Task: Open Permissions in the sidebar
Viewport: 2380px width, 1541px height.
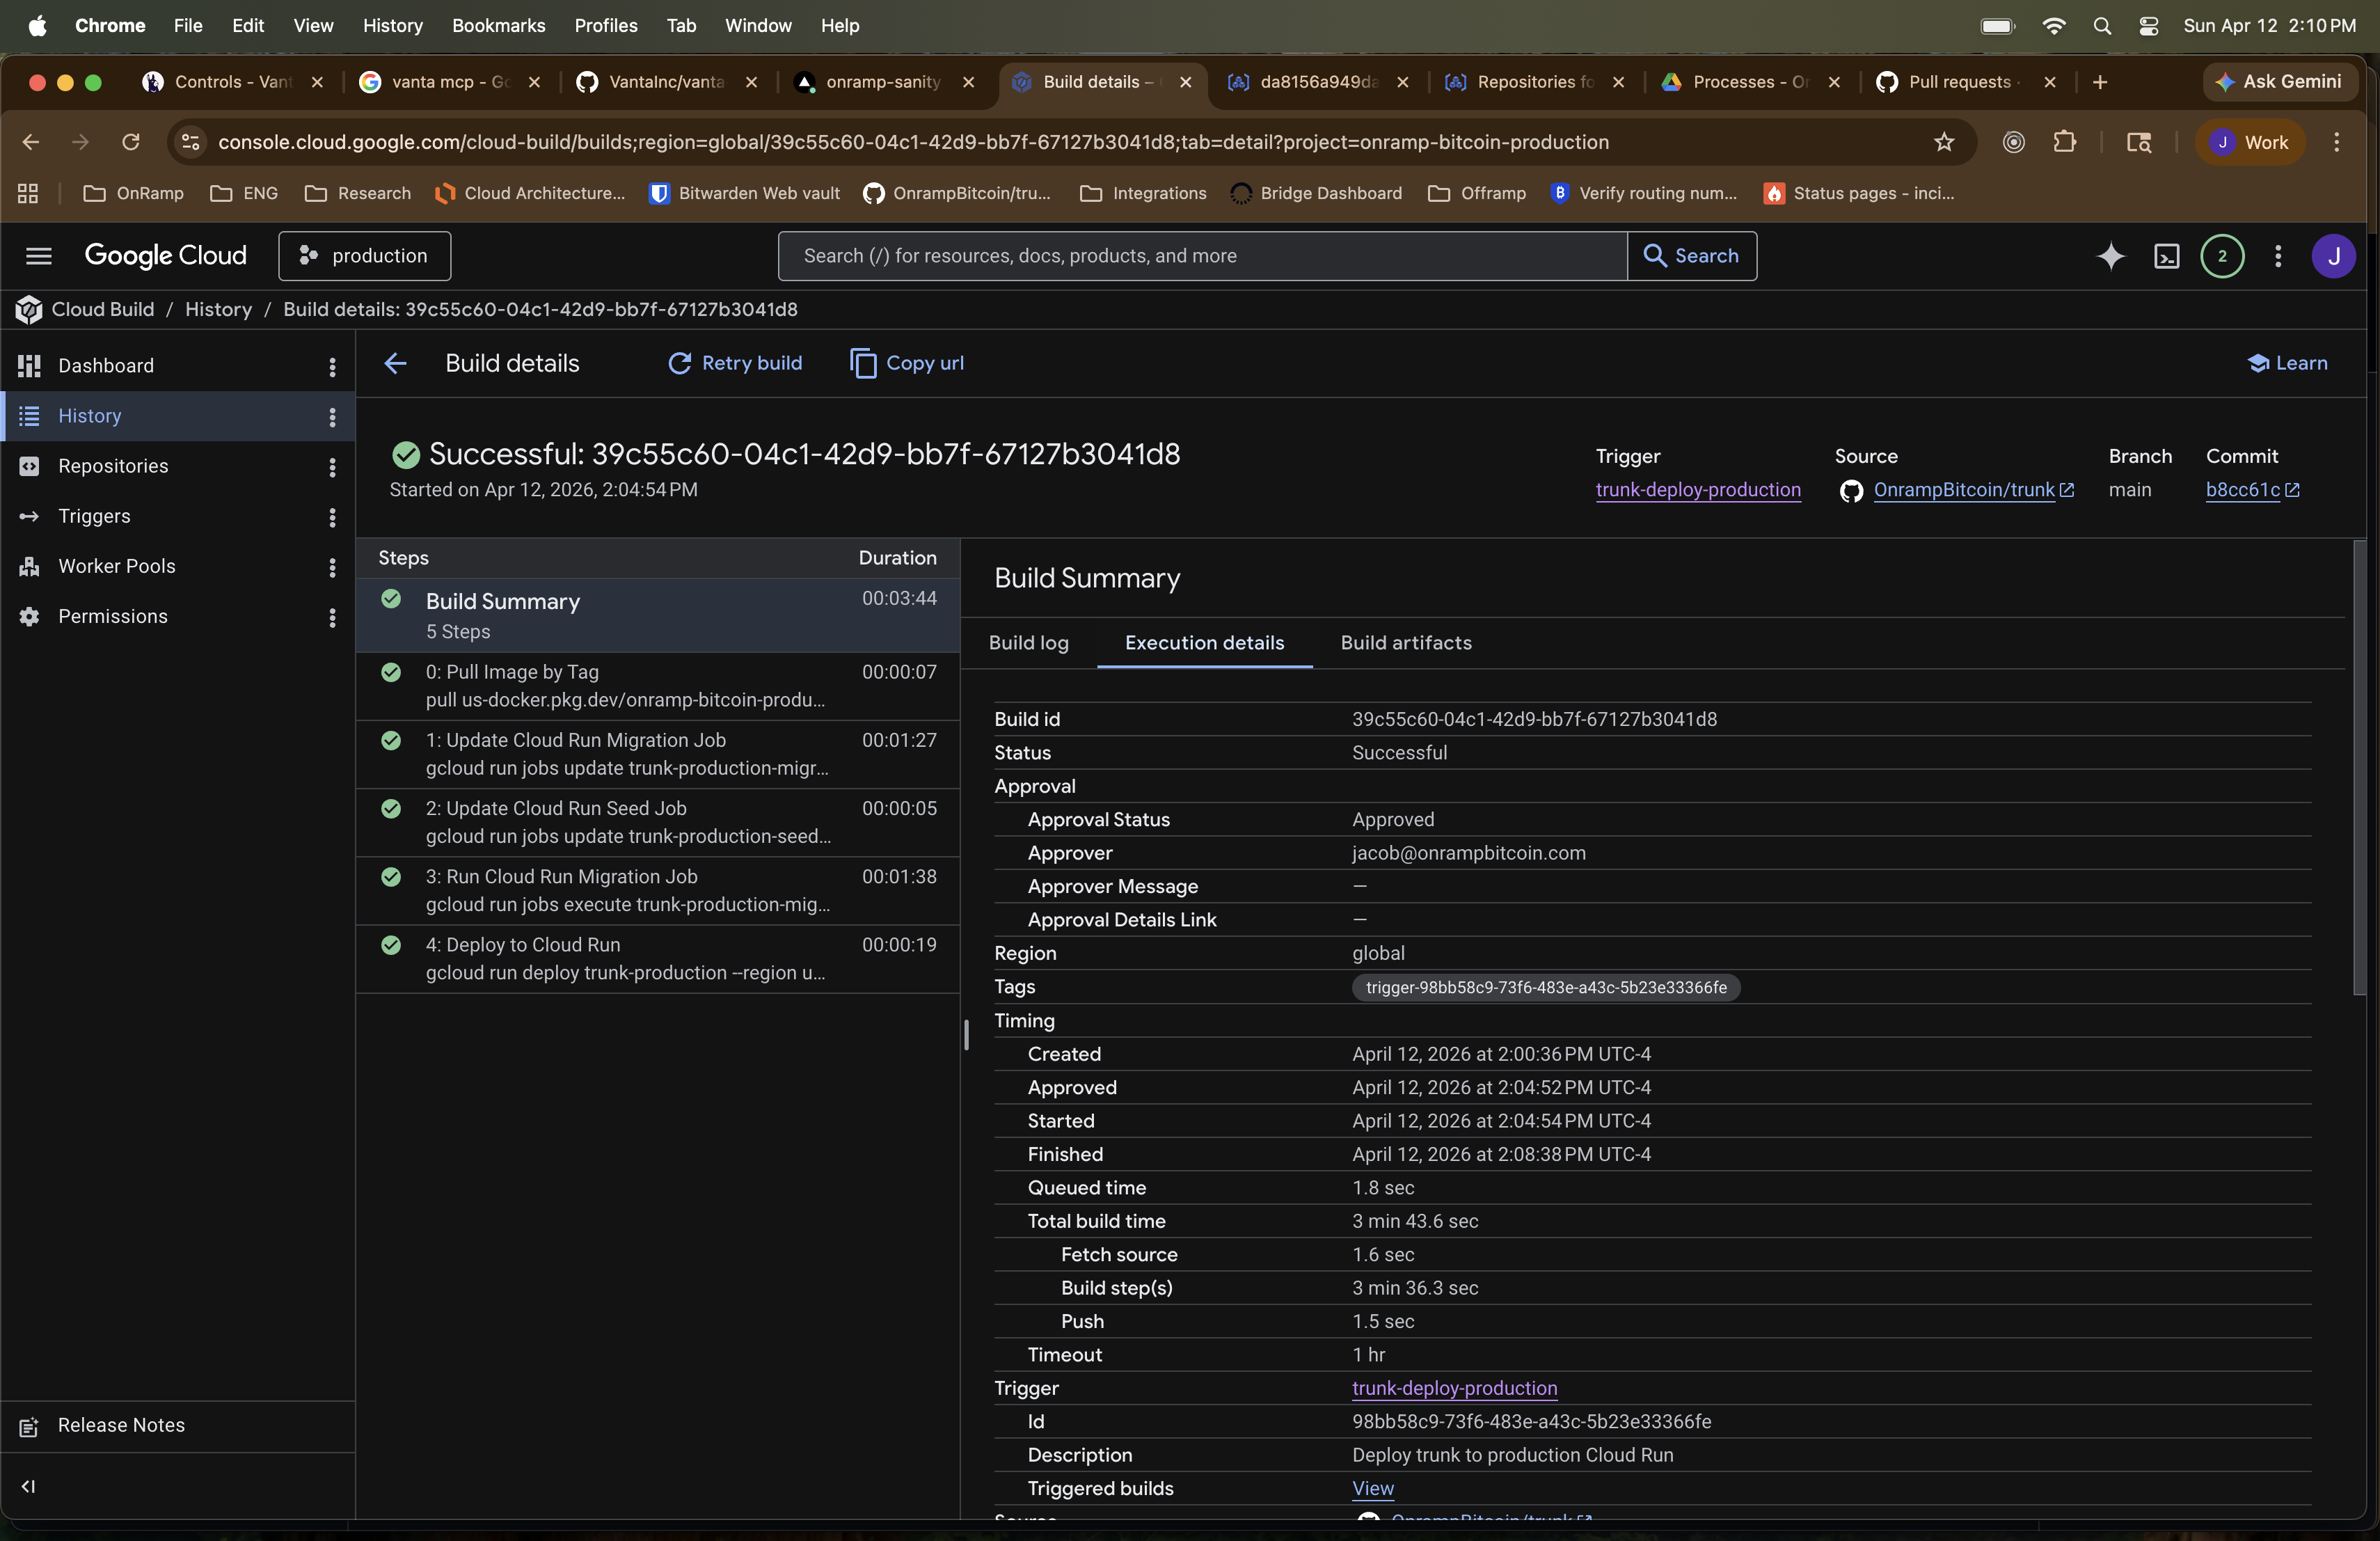Action: [113, 617]
